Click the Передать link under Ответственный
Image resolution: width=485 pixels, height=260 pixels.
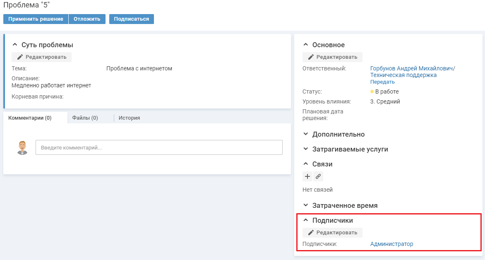[x=382, y=82]
